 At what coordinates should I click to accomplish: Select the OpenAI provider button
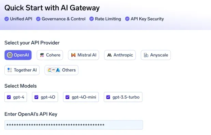18,55
